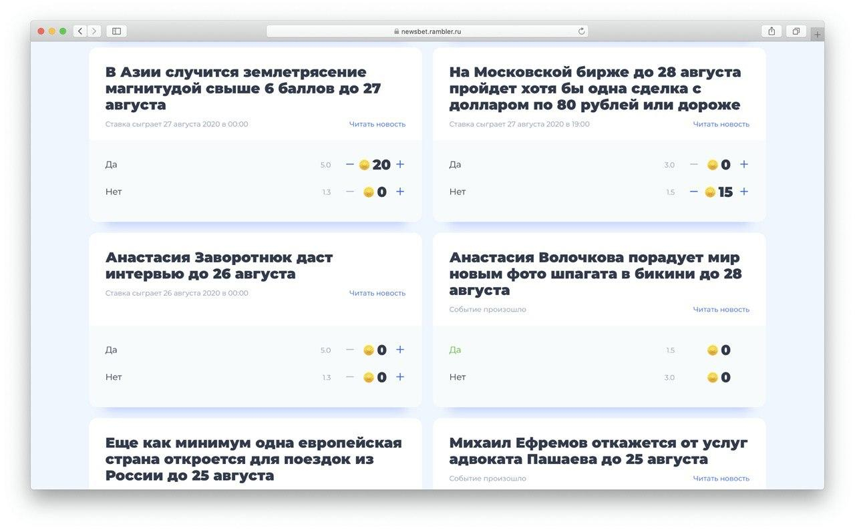
Task: Click the headline "Михаил Ефремов откажется от услуг…"
Action: (x=598, y=451)
